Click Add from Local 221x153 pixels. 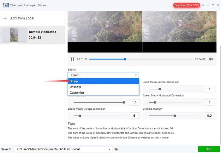point(22,18)
